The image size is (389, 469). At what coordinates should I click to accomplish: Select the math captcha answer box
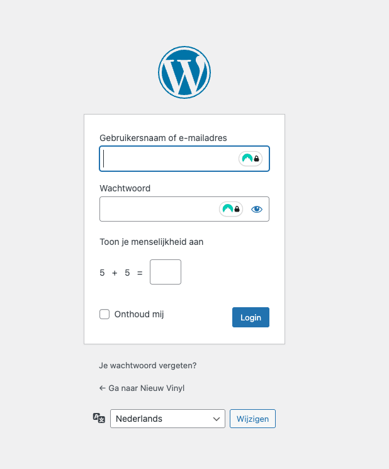166,272
